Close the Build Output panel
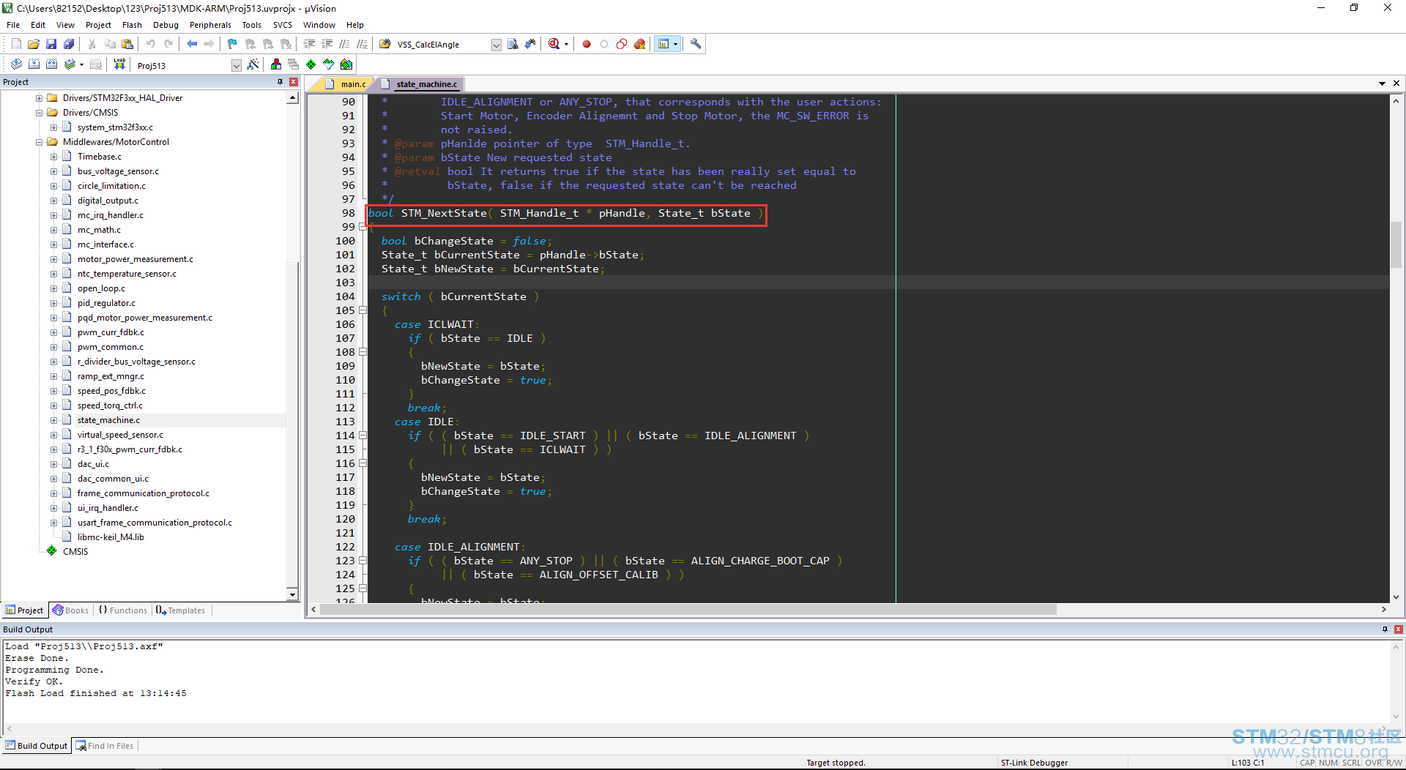Image resolution: width=1406 pixels, height=770 pixels. [x=1398, y=629]
